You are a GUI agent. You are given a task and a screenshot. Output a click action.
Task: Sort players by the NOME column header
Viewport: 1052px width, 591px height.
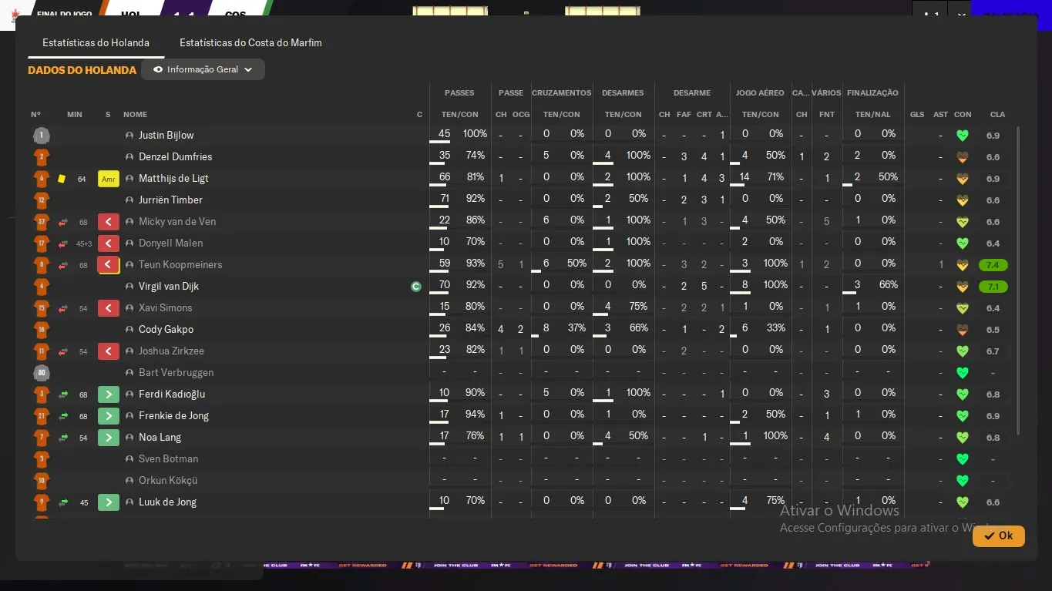tap(135, 115)
